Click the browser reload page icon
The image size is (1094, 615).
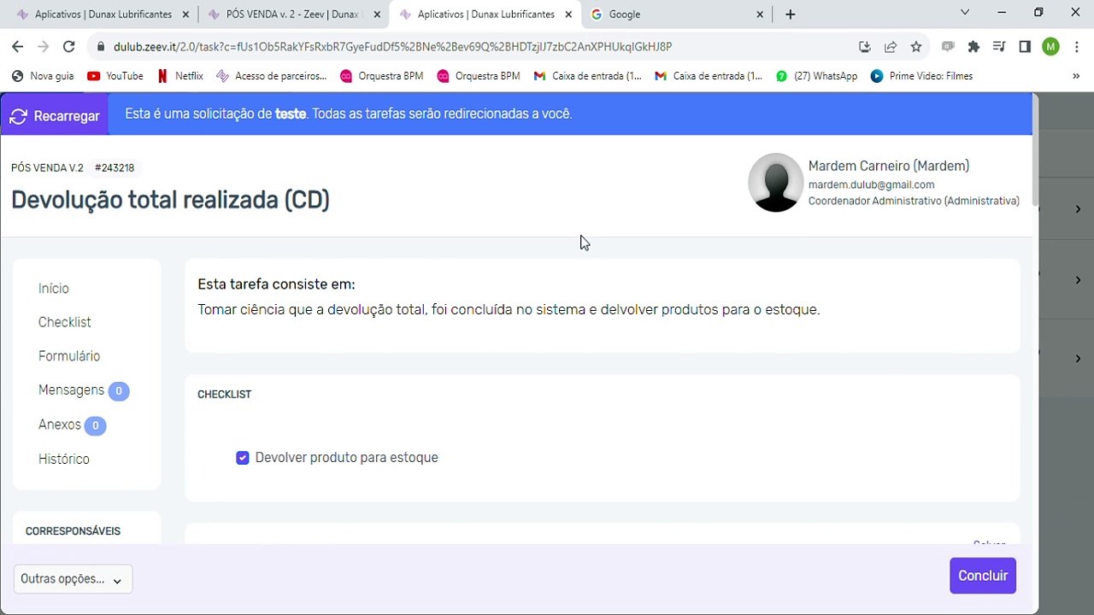[69, 47]
